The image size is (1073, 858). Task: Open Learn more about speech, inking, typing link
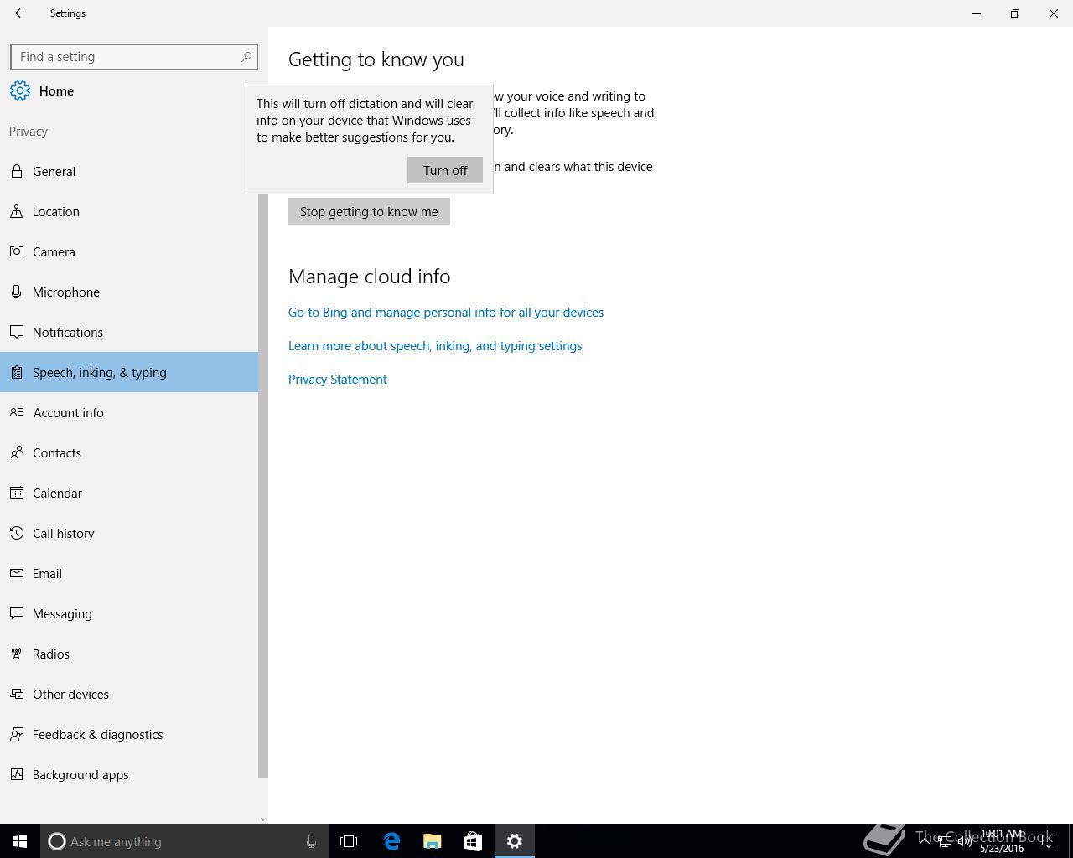pyautogui.click(x=435, y=345)
